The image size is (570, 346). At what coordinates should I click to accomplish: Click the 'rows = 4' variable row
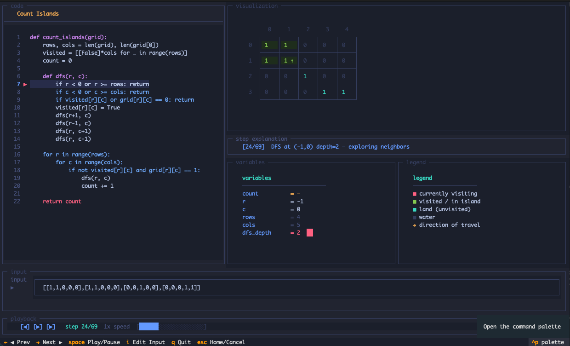(x=271, y=217)
